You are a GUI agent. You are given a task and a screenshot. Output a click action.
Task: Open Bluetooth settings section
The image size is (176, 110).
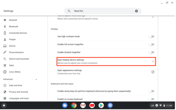(x=13, y=26)
